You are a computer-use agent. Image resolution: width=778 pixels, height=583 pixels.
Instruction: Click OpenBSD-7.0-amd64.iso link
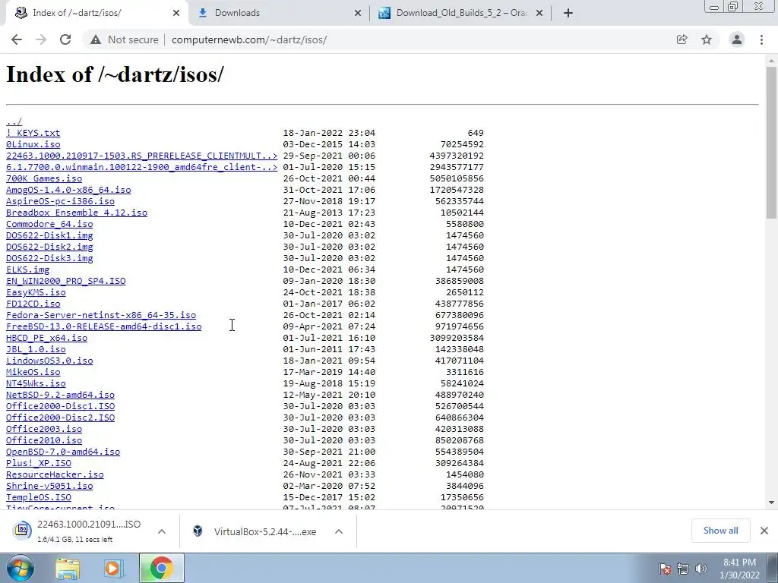pos(63,452)
